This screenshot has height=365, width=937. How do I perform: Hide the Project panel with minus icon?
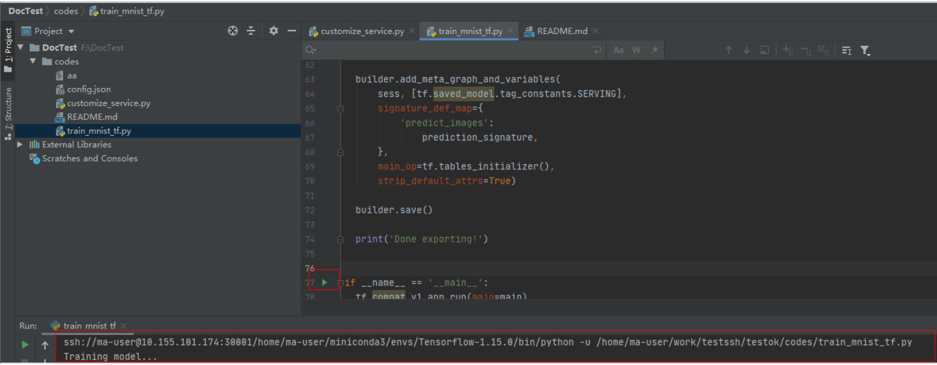point(292,31)
